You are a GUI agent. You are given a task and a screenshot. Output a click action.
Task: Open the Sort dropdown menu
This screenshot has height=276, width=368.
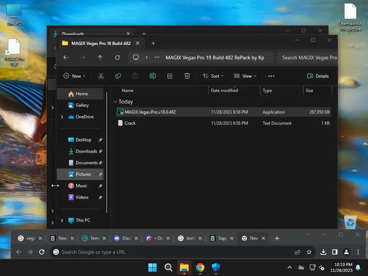pyautogui.click(x=213, y=76)
